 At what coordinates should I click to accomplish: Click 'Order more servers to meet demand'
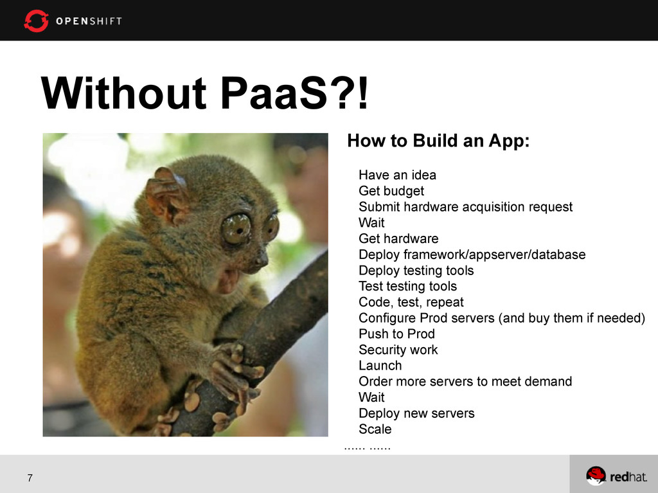pyautogui.click(x=465, y=381)
